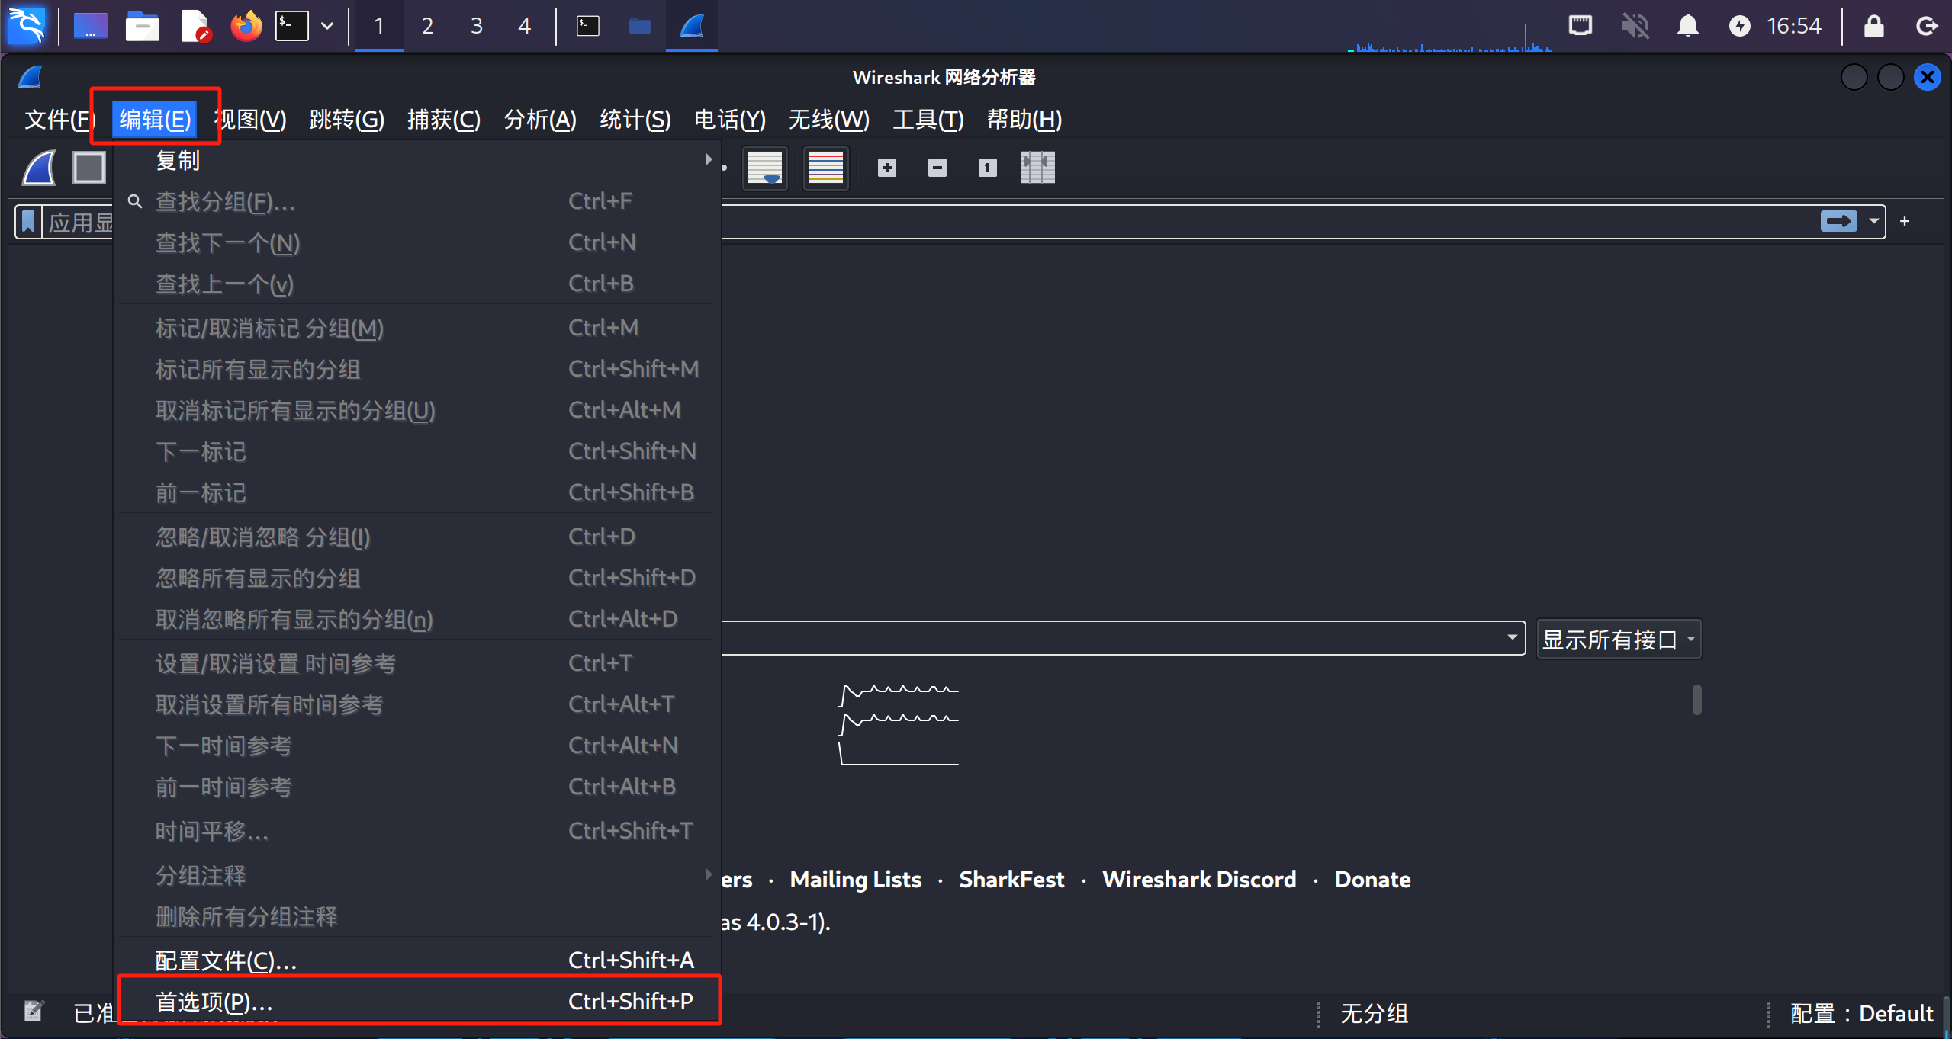Click the display filter bookmark icon
The image size is (1952, 1039).
pyautogui.click(x=28, y=222)
